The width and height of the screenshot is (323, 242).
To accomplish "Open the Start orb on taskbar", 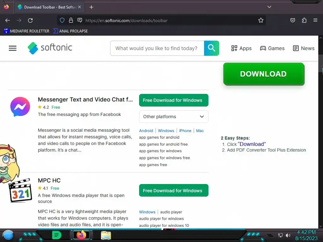I will [8, 235].
